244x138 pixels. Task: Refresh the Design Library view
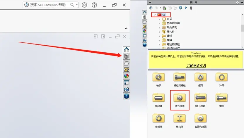pyautogui.click(x=180, y=8)
